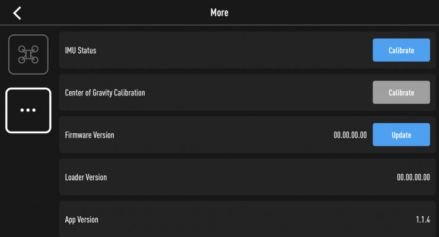The image size is (439, 237).
Task: Open the drone aircraft settings tab
Action: [28, 55]
